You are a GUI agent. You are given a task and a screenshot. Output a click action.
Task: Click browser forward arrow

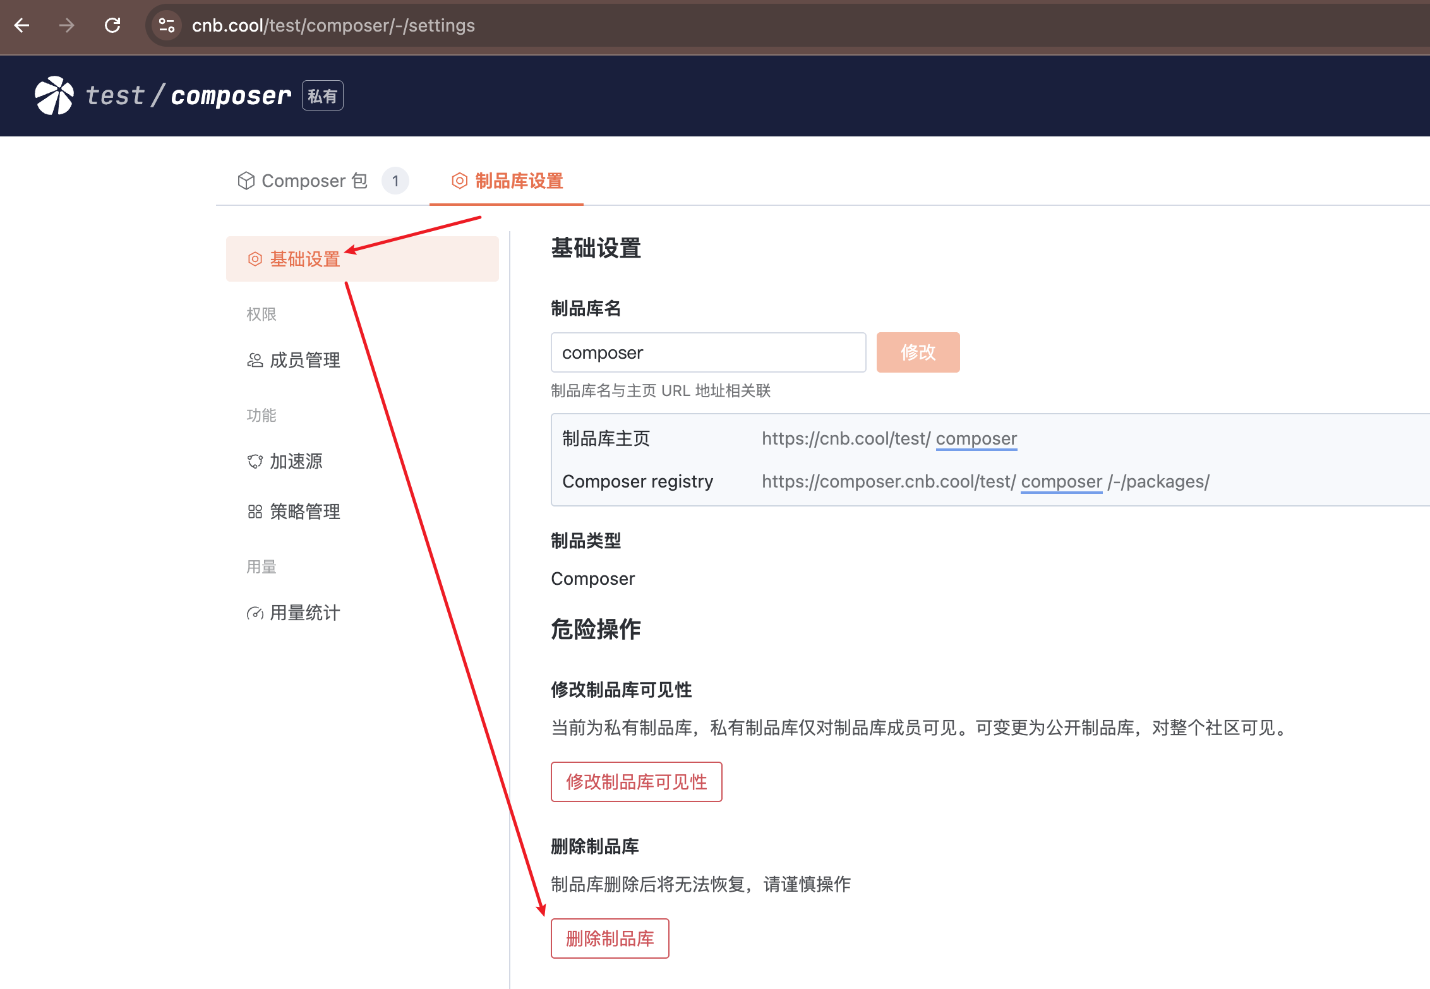(67, 25)
